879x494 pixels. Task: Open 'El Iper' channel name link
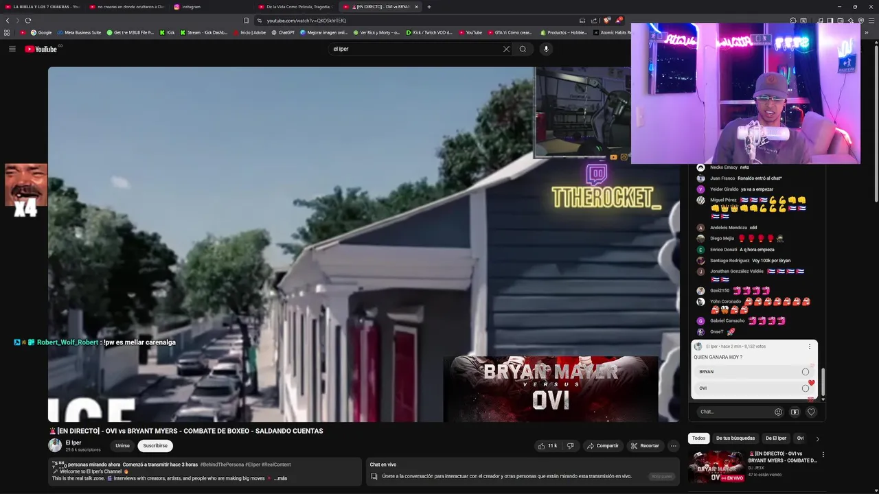point(73,443)
